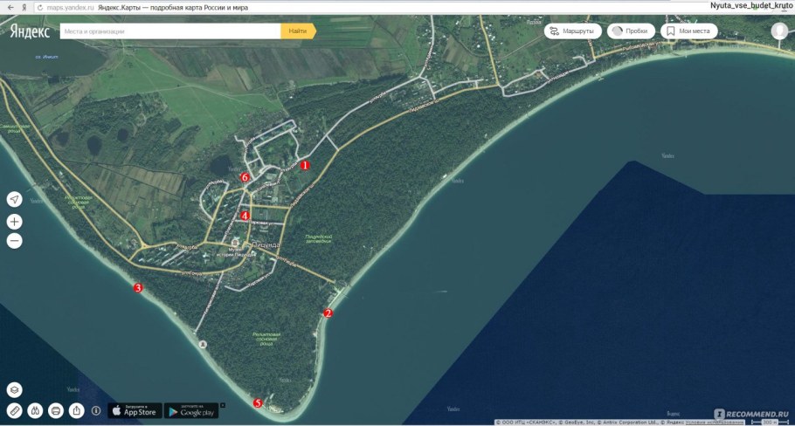Screen dimensions: 795x426
Task: Open the App Store download badge
Action: click(x=135, y=410)
